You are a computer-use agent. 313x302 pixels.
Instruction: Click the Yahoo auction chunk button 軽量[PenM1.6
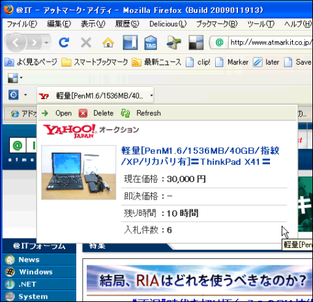[x=95, y=95]
